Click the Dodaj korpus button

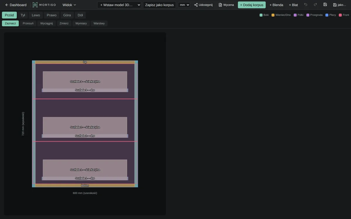coord(252,5)
